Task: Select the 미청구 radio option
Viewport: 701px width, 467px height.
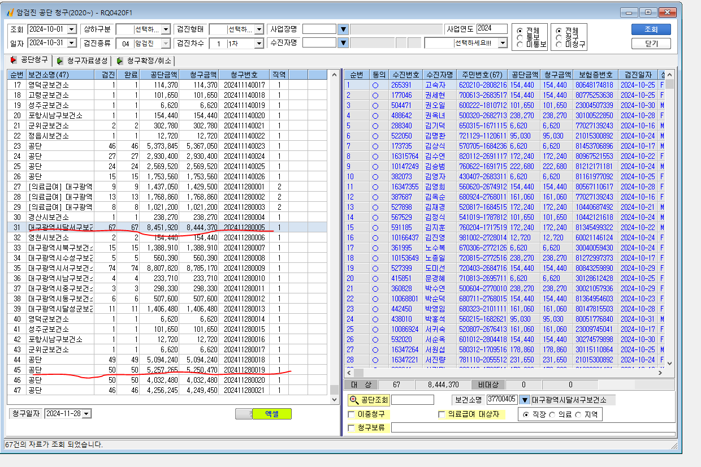Action: pos(559,44)
